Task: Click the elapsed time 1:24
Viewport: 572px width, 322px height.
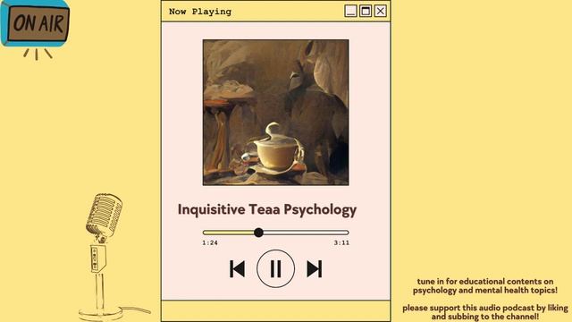Action: (210, 242)
